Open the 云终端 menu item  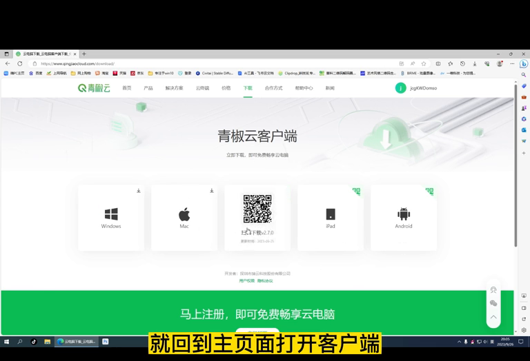click(x=202, y=88)
